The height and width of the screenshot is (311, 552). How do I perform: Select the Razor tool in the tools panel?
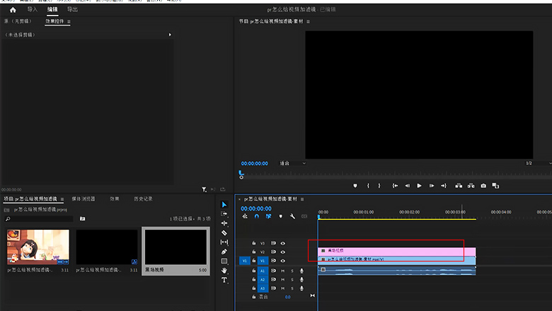[x=224, y=233]
